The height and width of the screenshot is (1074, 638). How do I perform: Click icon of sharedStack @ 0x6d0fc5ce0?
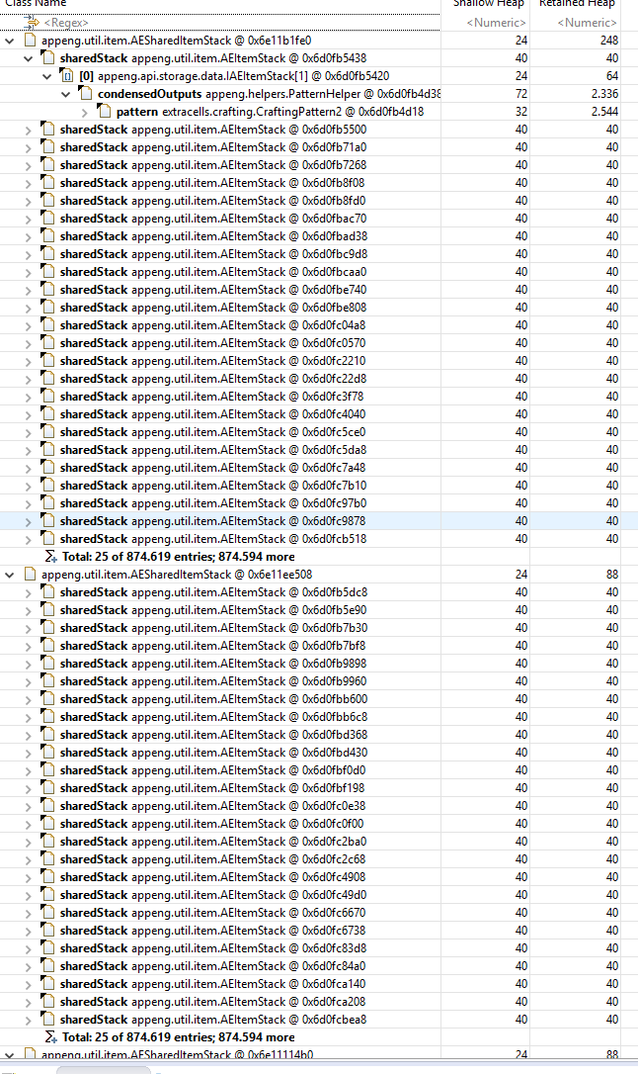[x=47, y=431]
